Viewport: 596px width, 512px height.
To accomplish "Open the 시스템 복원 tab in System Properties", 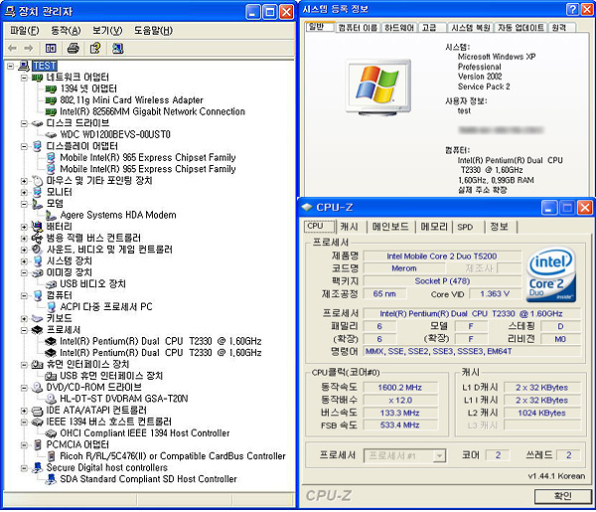I will coord(471,28).
